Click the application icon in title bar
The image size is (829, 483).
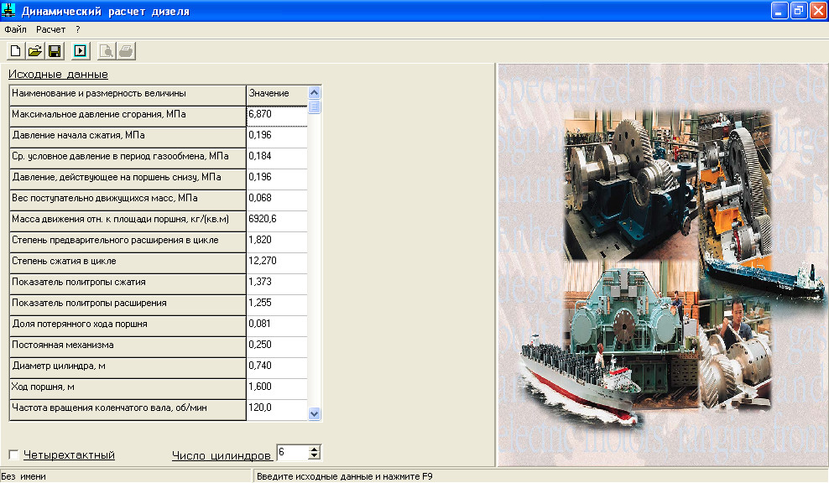pos(10,11)
